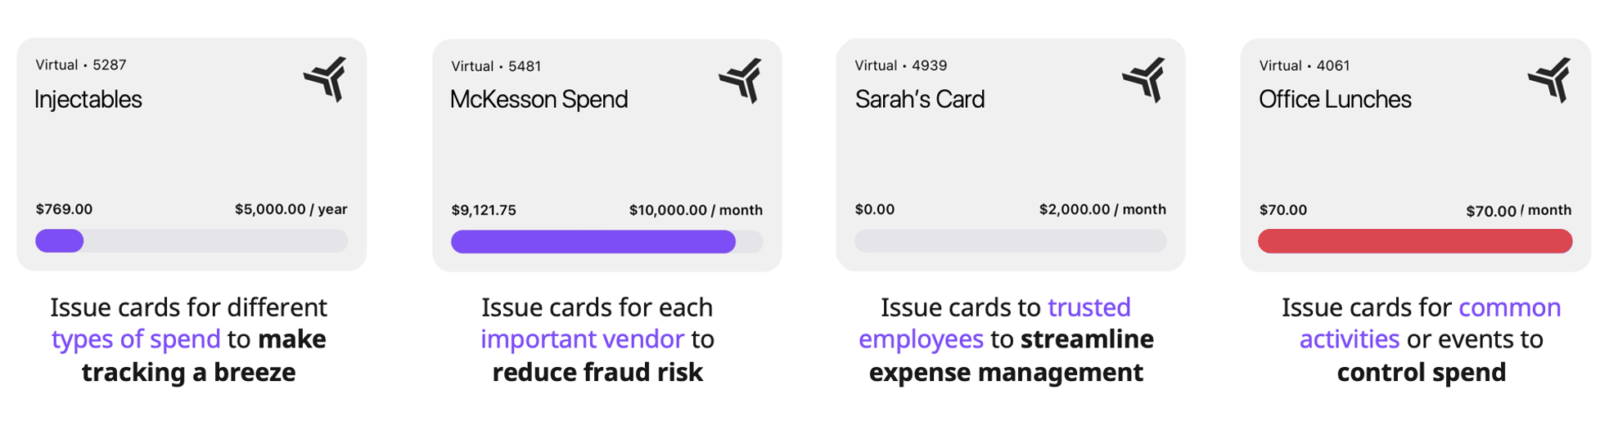Open the Injectables card title

[x=88, y=99]
